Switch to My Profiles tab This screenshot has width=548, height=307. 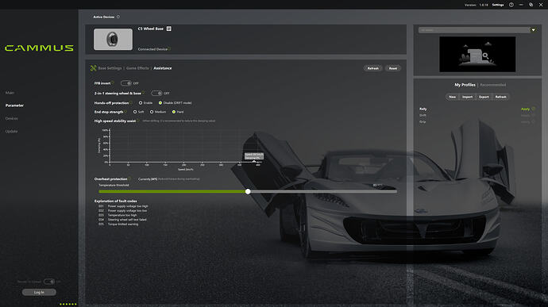[465, 85]
